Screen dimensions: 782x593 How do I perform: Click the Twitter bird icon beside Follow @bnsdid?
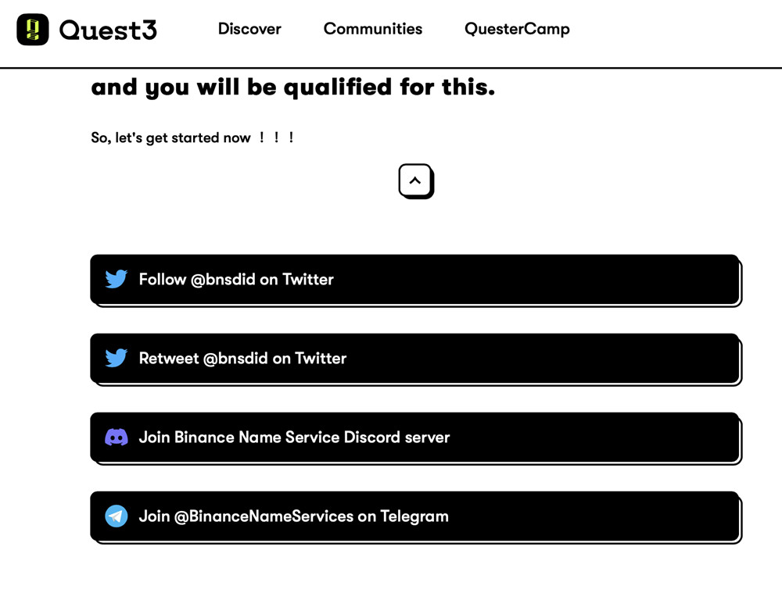117,279
